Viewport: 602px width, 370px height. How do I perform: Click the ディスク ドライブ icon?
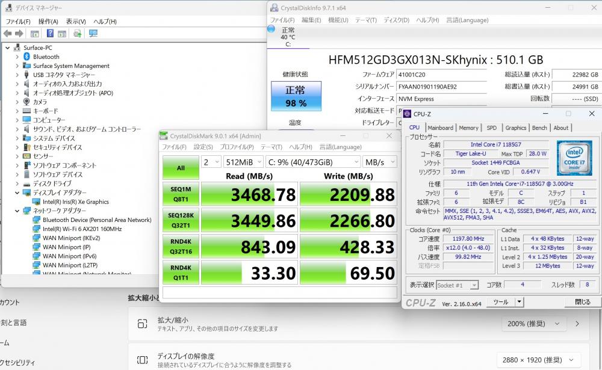(x=26, y=183)
